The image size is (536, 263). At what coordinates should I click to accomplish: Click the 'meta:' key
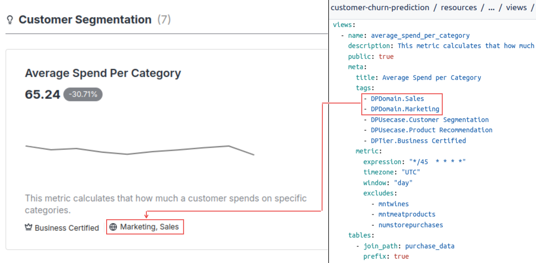(357, 67)
